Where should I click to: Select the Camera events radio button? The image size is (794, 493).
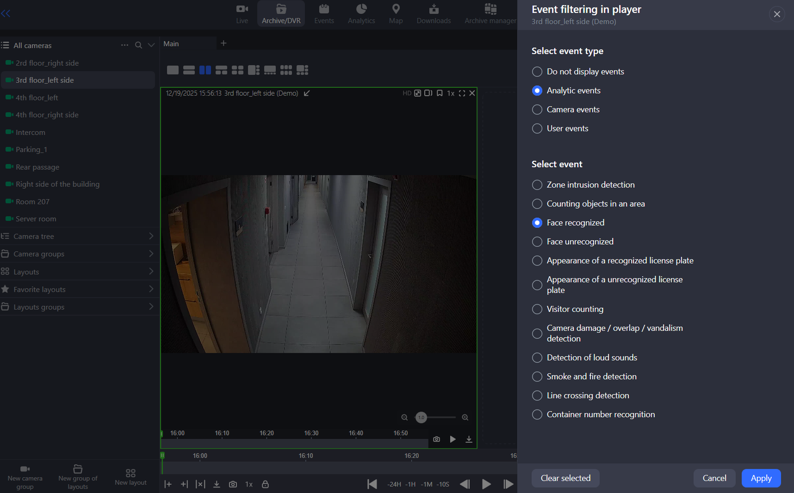537,110
